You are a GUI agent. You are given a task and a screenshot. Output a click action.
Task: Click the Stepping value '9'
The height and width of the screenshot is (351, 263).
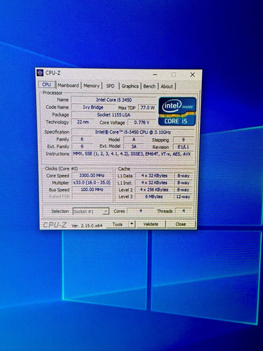[183, 140]
